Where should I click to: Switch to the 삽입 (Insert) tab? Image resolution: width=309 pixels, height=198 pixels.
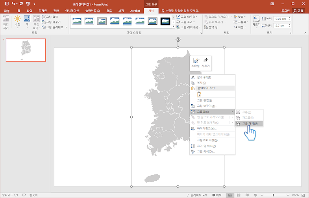click(x=30, y=11)
